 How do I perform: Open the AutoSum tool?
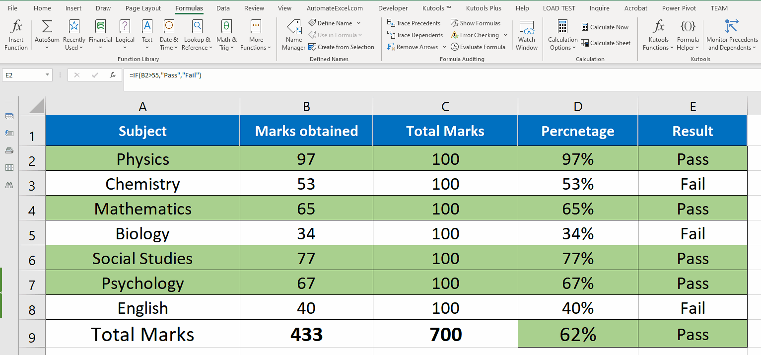click(x=47, y=35)
